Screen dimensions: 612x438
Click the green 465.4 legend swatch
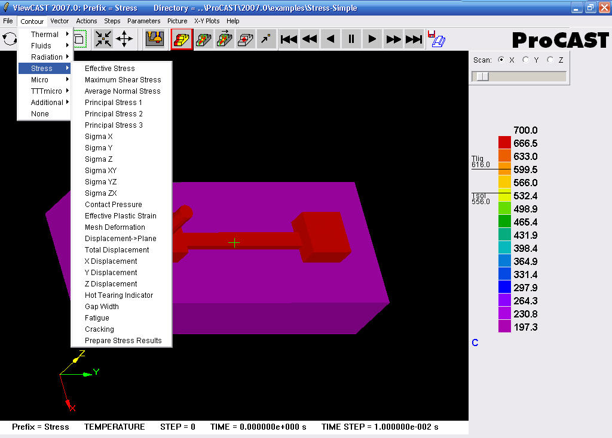click(504, 221)
